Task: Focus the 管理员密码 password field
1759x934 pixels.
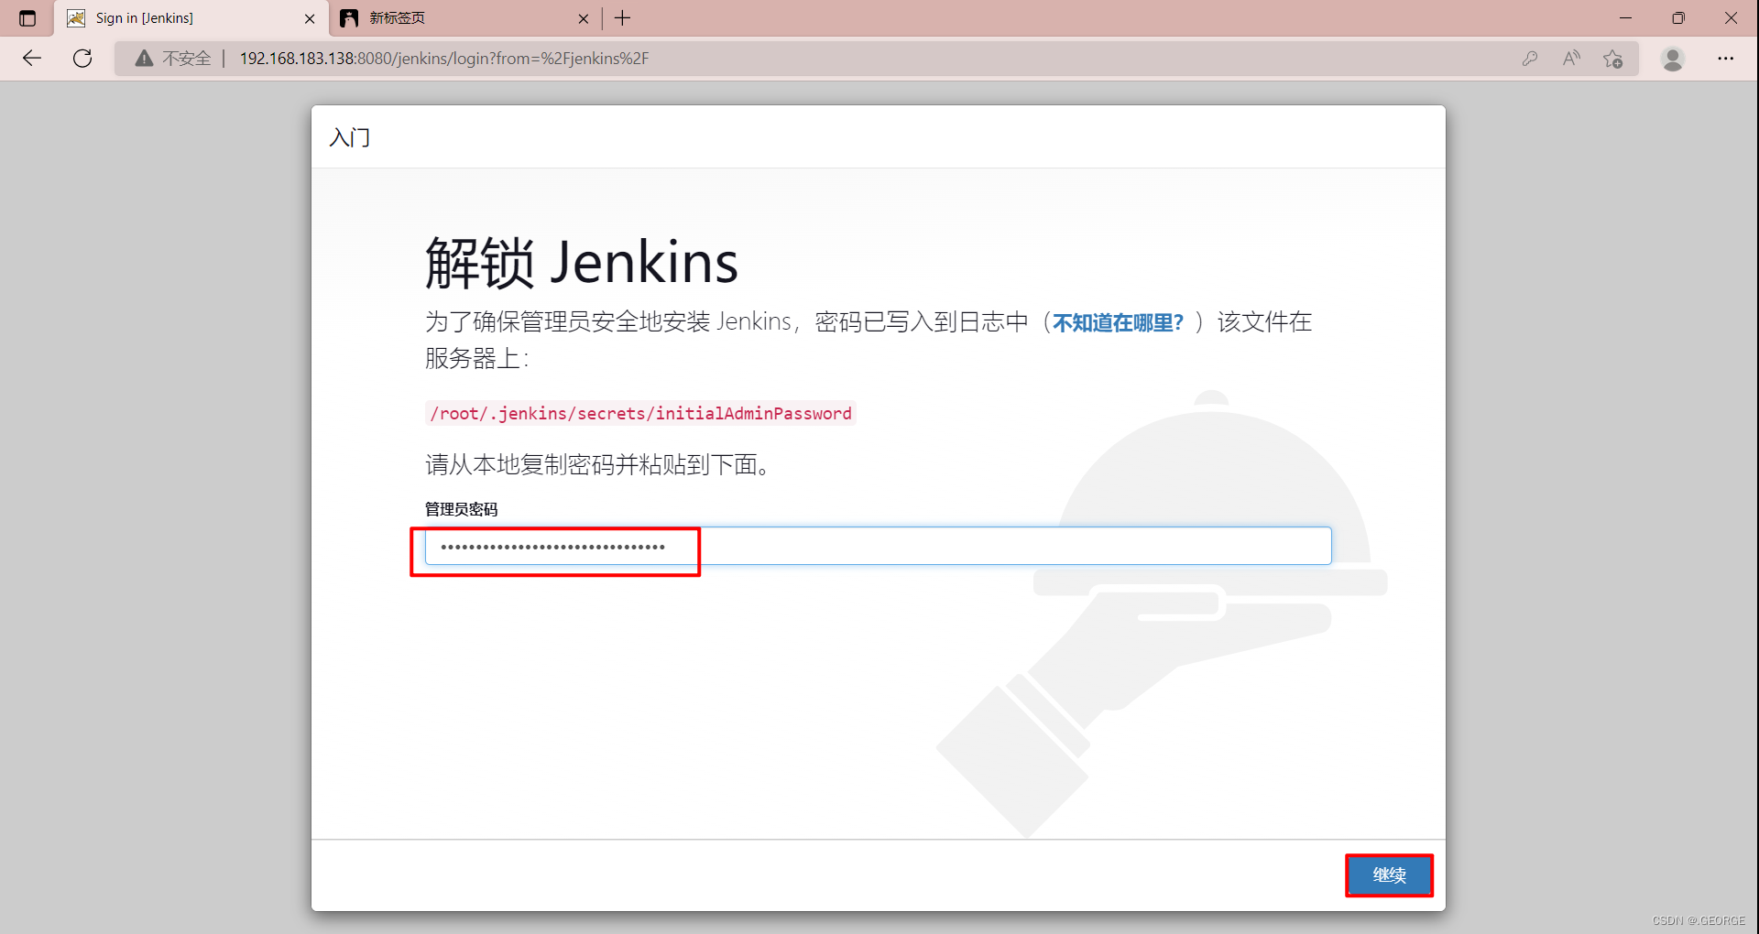Action: 878,546
